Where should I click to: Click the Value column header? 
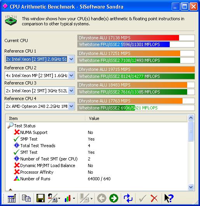coord(136,118)
